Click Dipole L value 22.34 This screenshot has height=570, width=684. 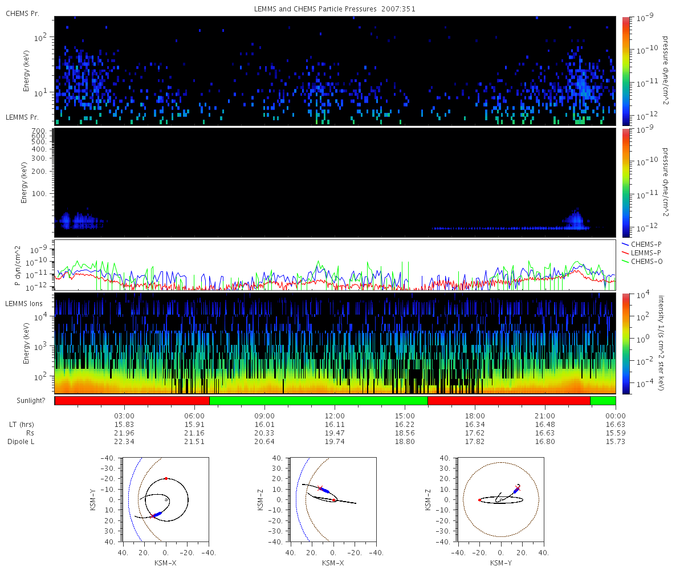(x=125, y=442)
